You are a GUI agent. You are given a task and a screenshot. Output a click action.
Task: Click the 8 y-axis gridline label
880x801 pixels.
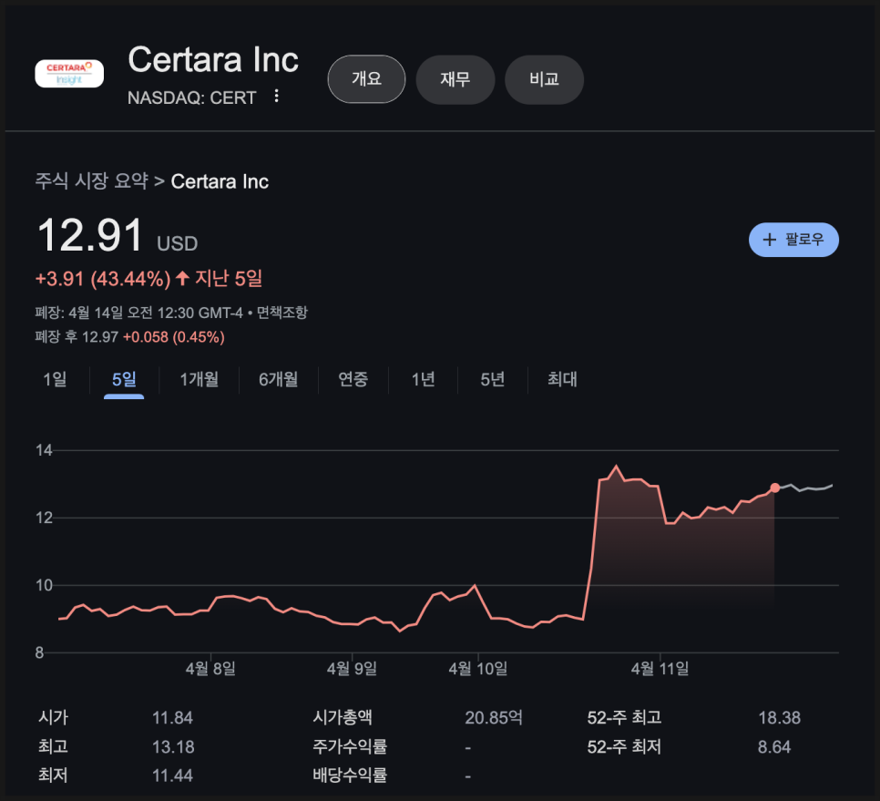39,652
